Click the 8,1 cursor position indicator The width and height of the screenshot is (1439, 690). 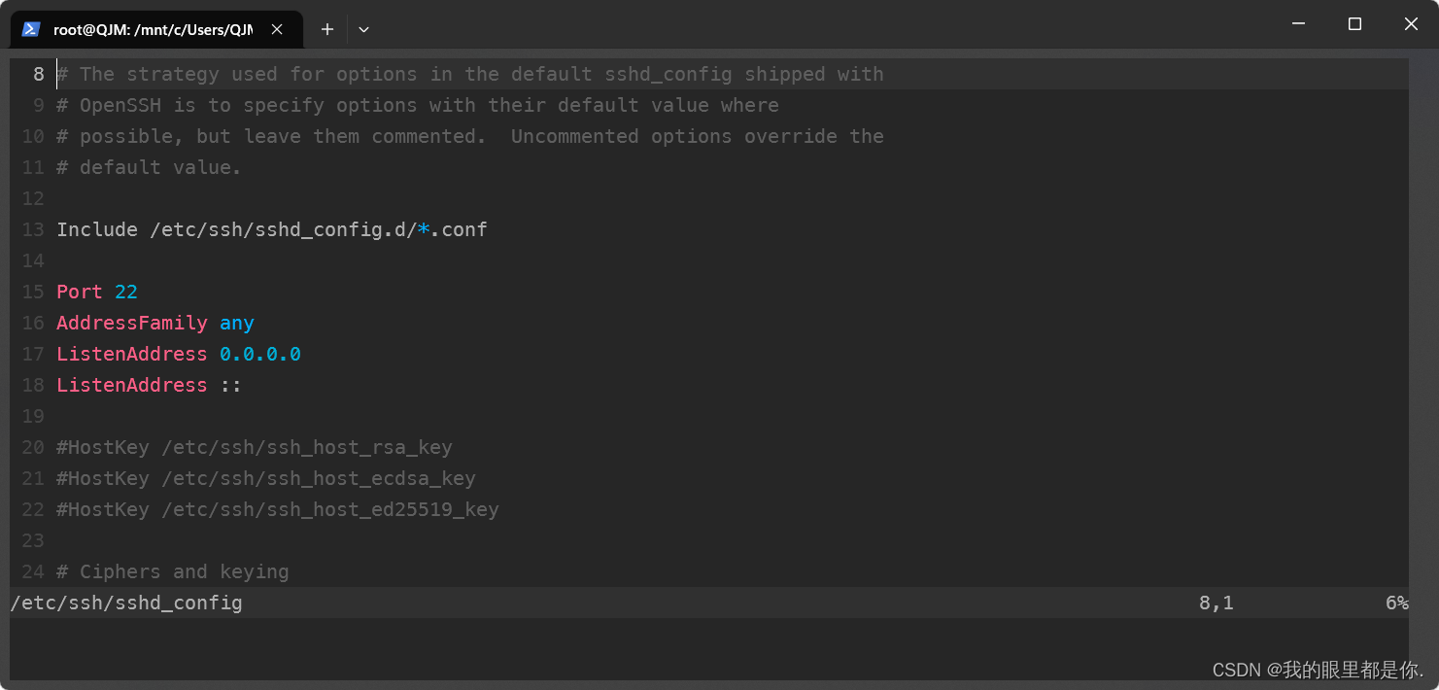coord(1216,603)
